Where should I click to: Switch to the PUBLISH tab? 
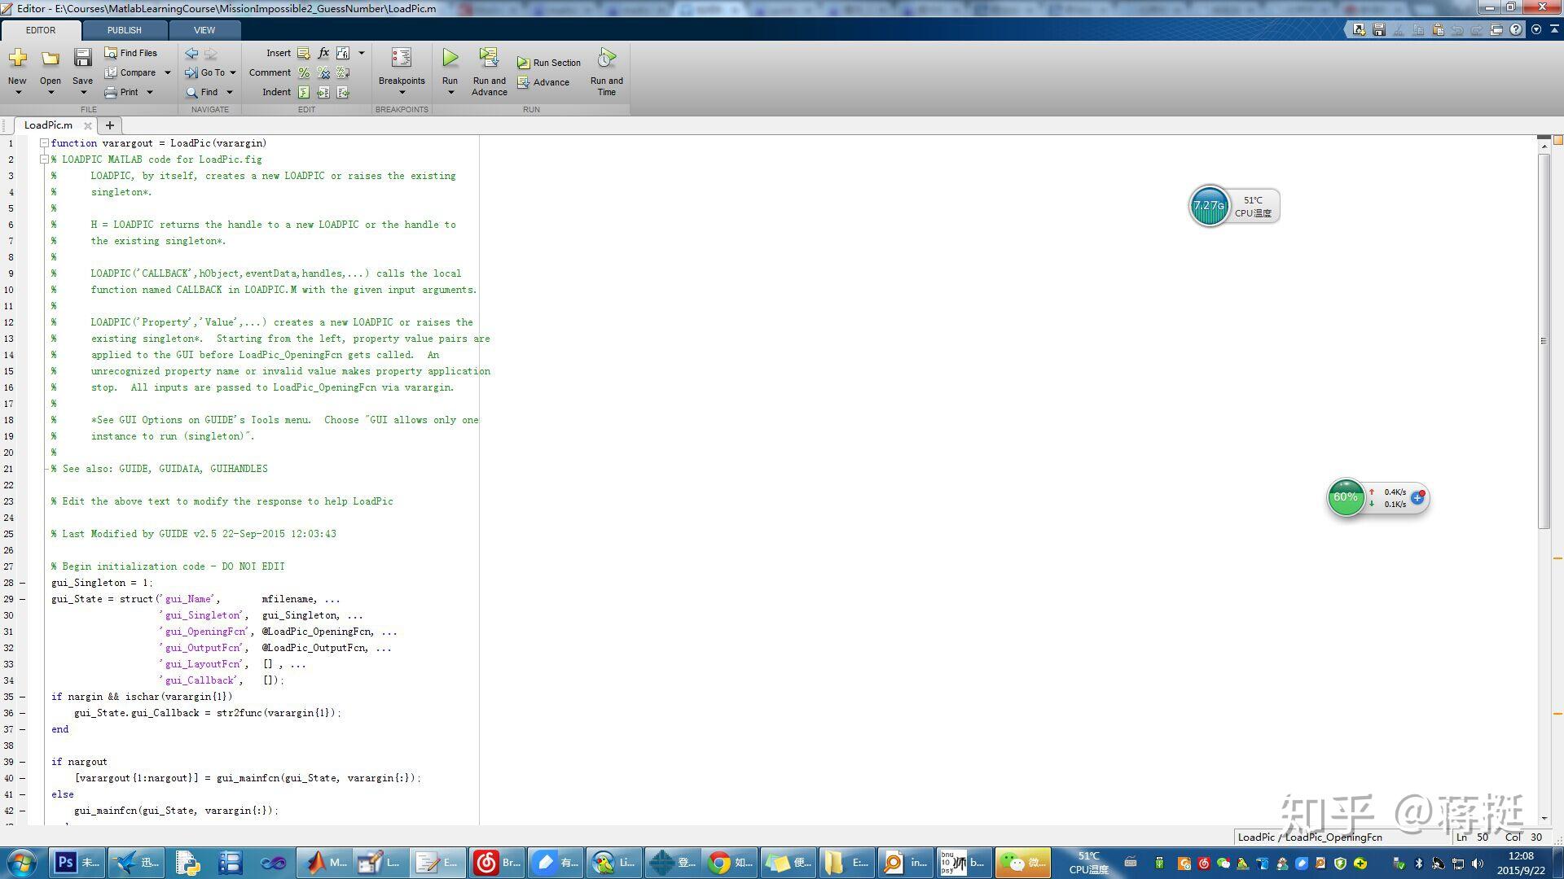pyautogui.click(x=124, y=30)
